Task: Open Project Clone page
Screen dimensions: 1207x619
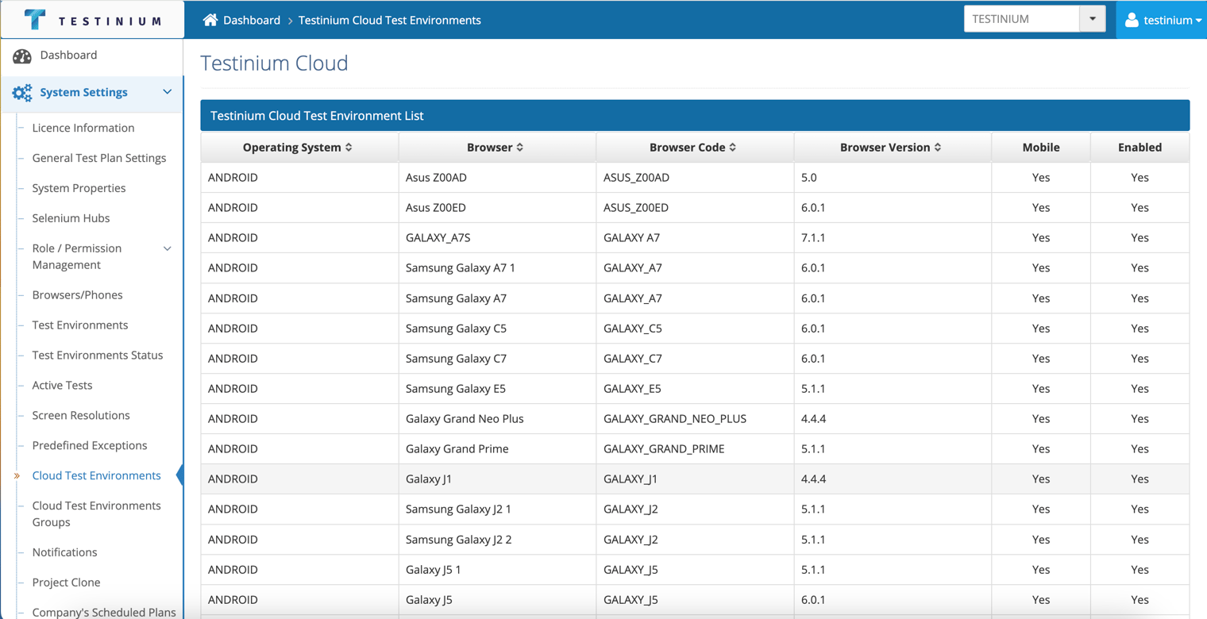Action: tap(66, 582)
